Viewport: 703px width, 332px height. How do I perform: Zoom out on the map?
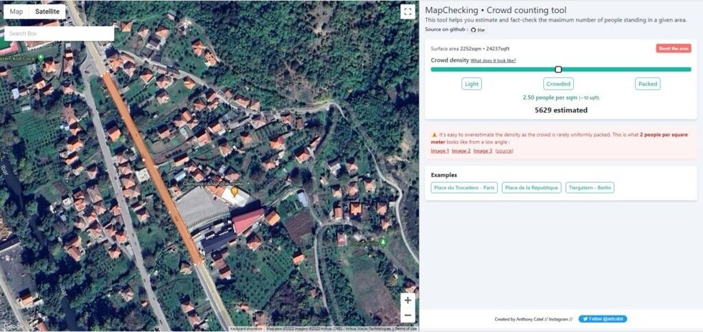coord(407,316)
